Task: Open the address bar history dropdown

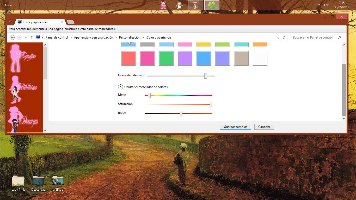Action: 279,37
